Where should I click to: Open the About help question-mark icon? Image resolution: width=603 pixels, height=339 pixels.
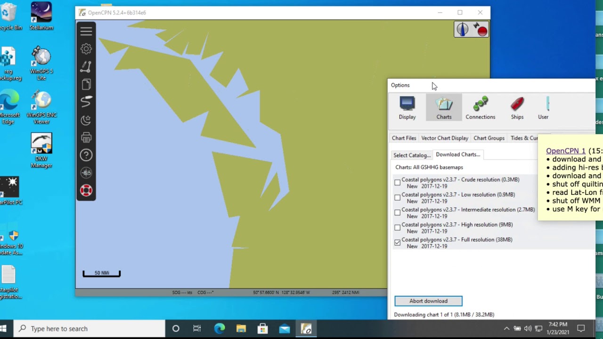coord(86,155)
